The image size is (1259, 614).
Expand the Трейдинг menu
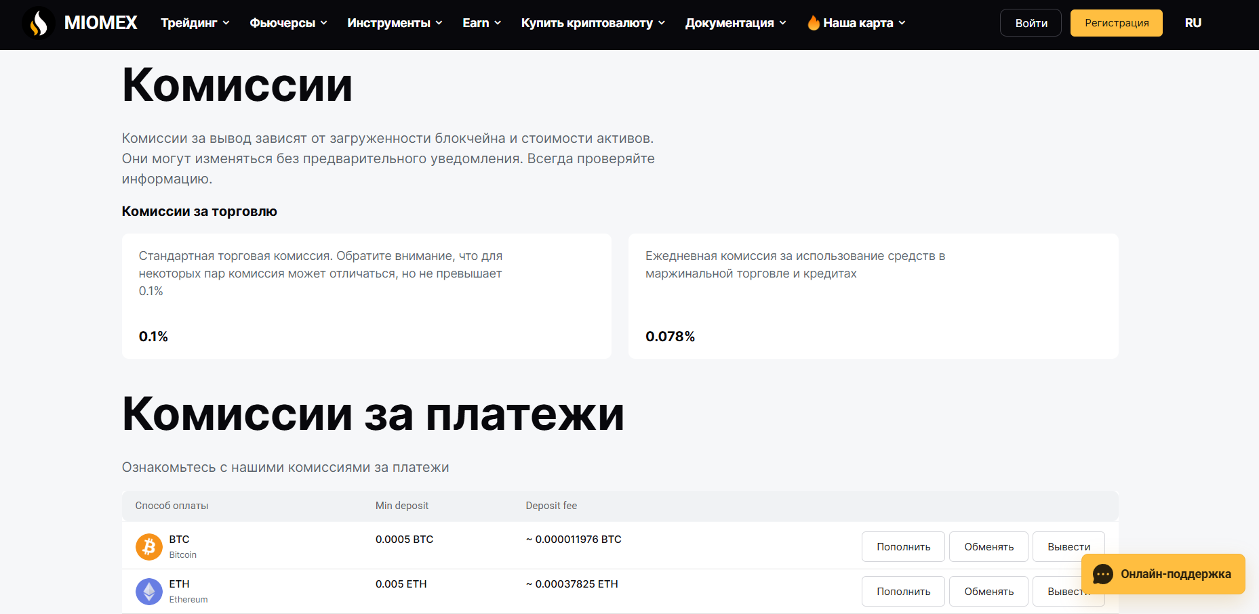click(195, 23)
